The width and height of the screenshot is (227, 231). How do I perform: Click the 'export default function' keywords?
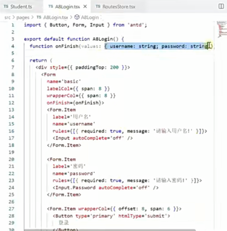coord(57,39)
